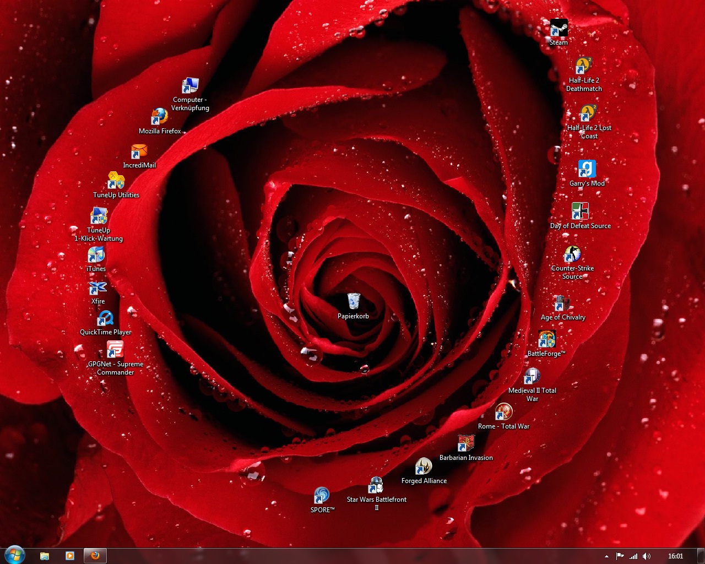The height and width of the screenshot is (564, 705).
Task: Select the TuneUp Utilities icon
Action: [x=116, y=181]
